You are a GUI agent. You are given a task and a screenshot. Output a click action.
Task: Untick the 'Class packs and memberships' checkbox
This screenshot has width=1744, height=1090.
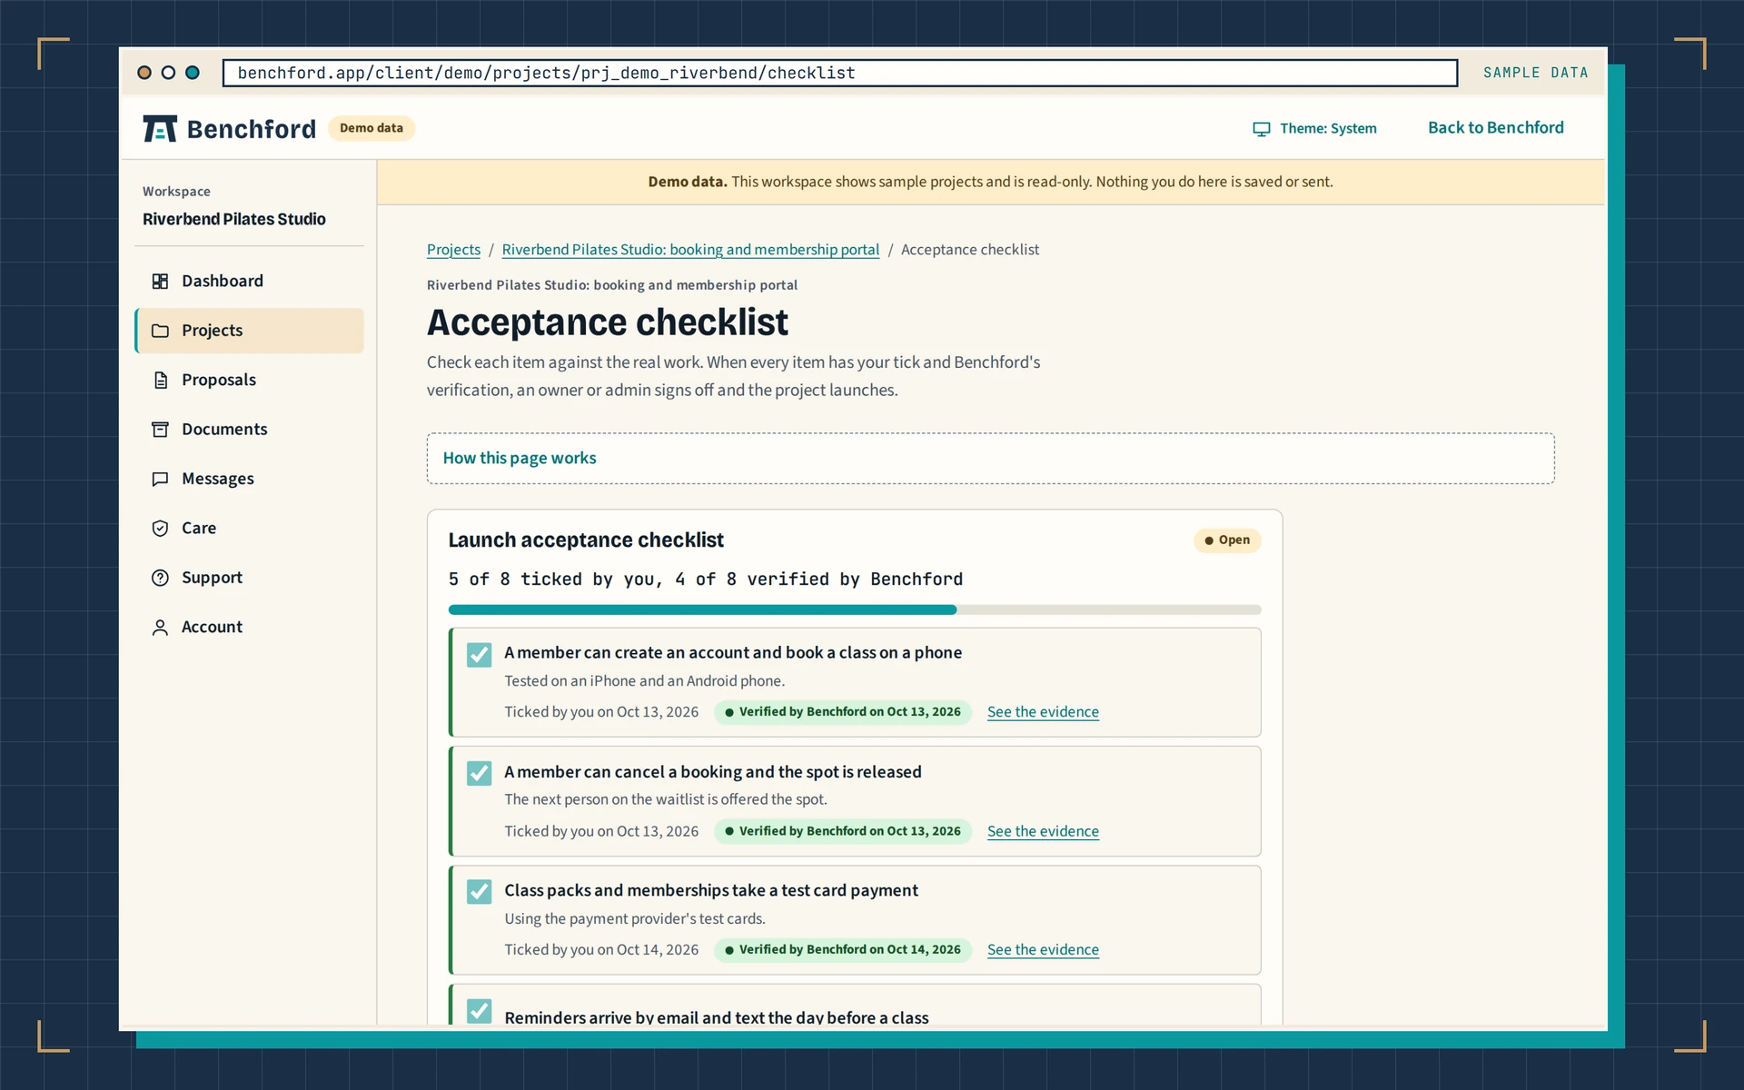(479, 892)
